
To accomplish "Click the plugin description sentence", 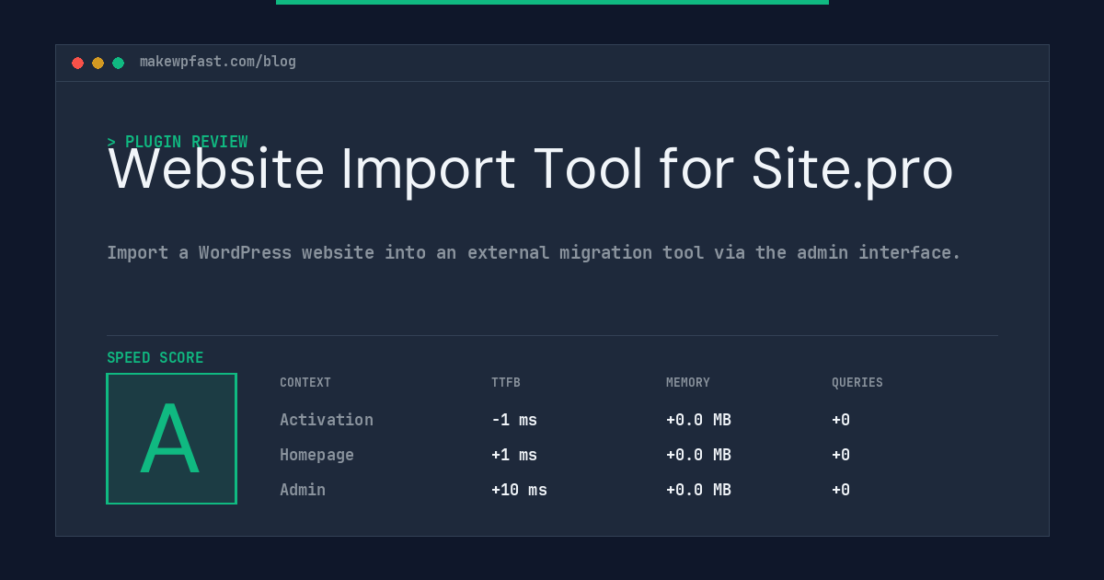I will [x=534, y=252].
